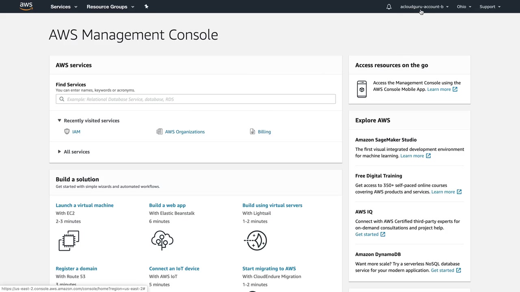Click Get started under AWS IQ
The height and width of the screenshot is (292, 520).
[x=367, y=234]
